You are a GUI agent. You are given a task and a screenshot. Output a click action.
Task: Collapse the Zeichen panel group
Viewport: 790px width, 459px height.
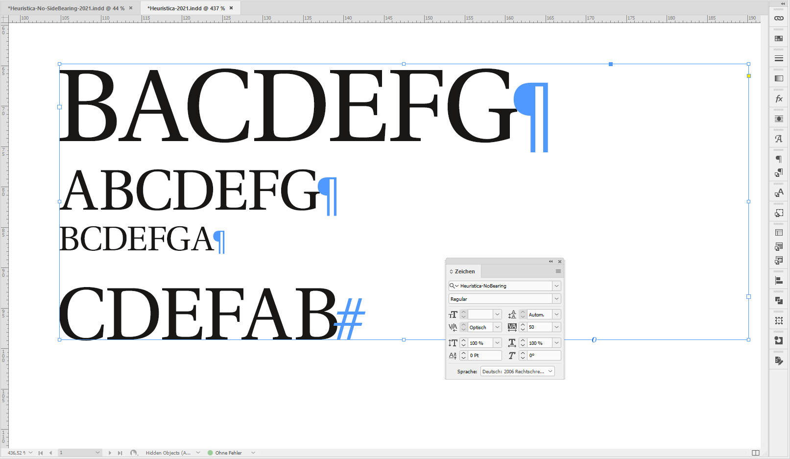click(x=551, y=261)
